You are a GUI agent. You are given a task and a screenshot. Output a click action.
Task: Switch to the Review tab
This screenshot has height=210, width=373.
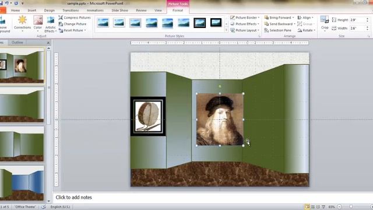click(141, 10)
